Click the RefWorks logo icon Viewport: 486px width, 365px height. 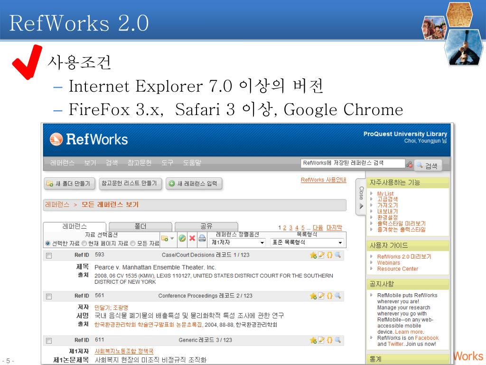point(56,139)
